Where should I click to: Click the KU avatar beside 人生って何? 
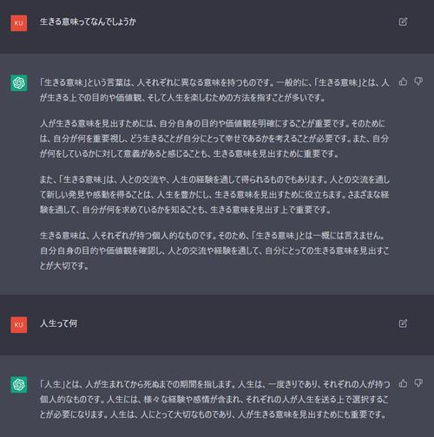(19, 325)
